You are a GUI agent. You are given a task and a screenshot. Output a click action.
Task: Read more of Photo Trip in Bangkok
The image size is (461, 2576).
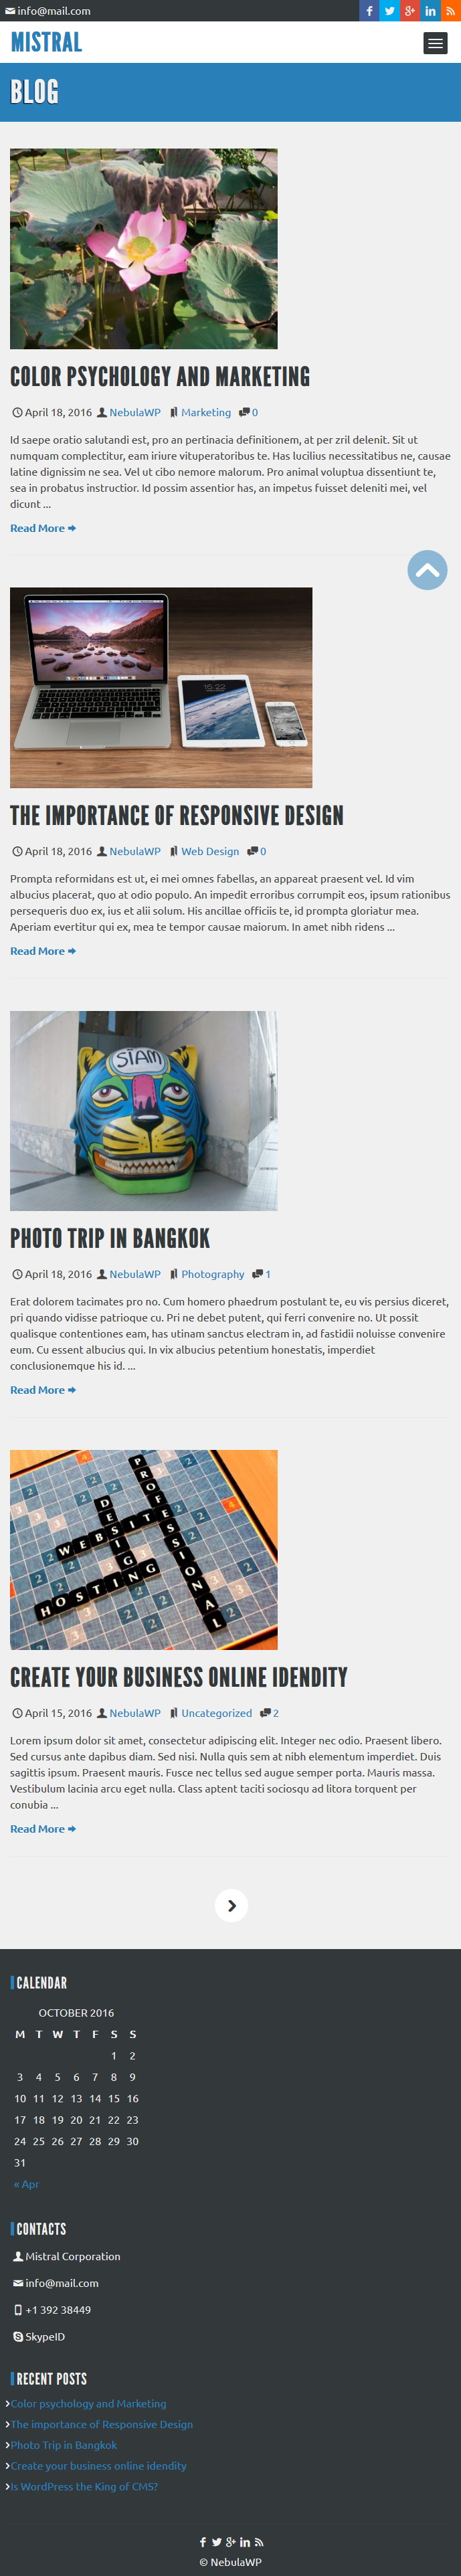[x=43, y=1390]
